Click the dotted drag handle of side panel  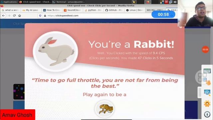(200, 92)
